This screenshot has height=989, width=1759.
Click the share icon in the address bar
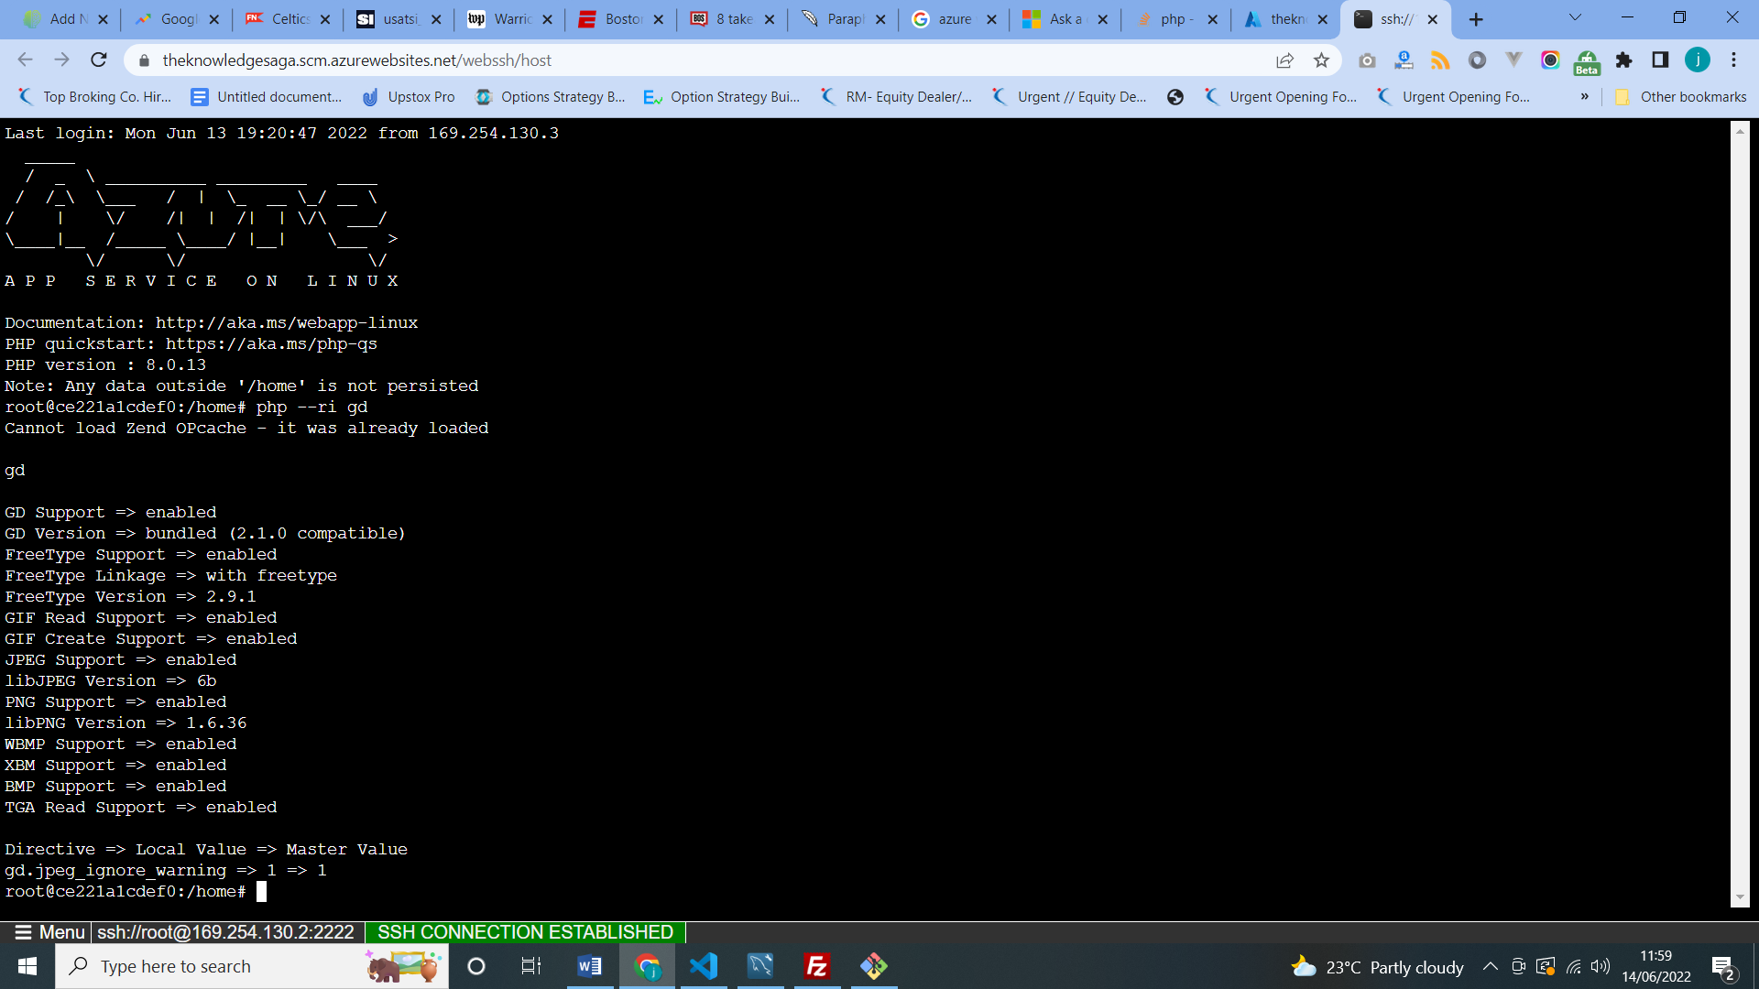pyautogui.click(x=1285, y=60)
